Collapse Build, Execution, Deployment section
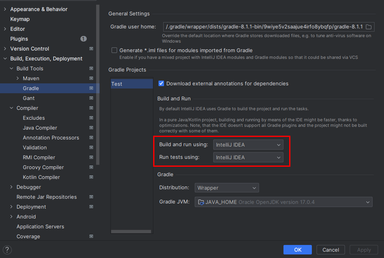 coord(5,58)
